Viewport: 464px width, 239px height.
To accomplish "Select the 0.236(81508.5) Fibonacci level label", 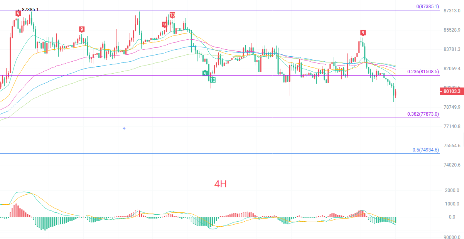I will 423,72.
